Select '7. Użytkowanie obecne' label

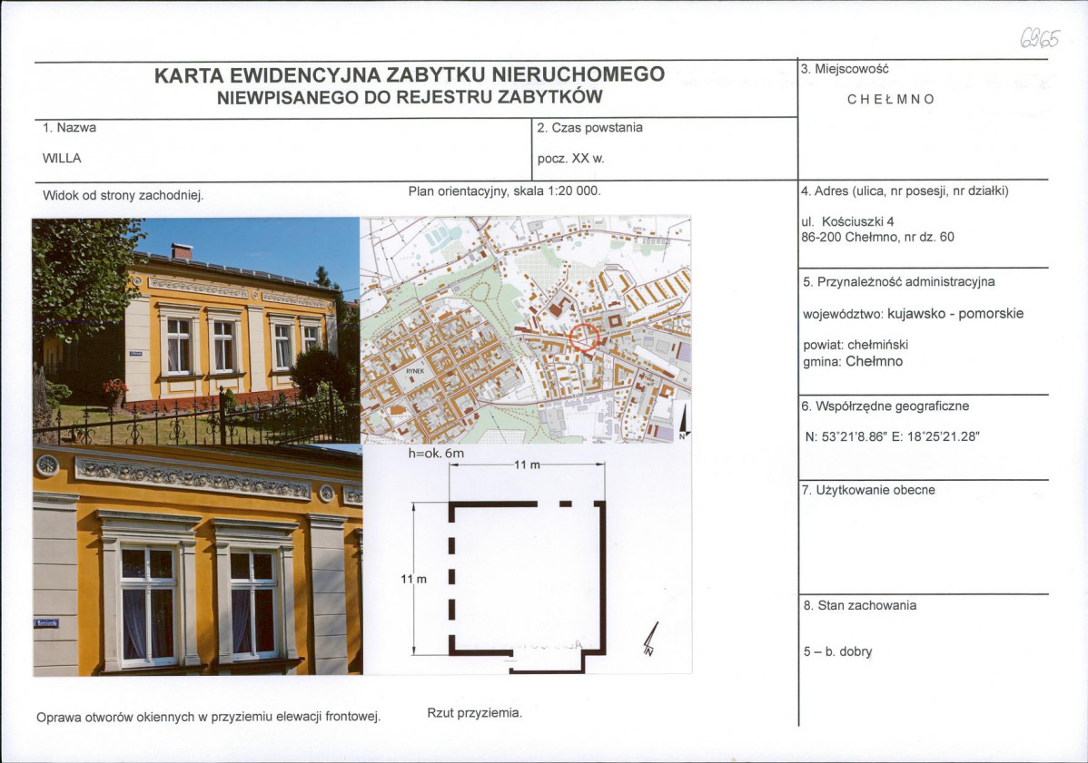coord(869,490)
